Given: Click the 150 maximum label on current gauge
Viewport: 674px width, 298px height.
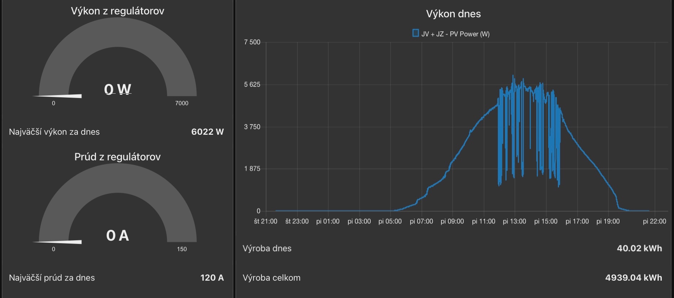Looking at the screenshot, I should coord(182,249).
